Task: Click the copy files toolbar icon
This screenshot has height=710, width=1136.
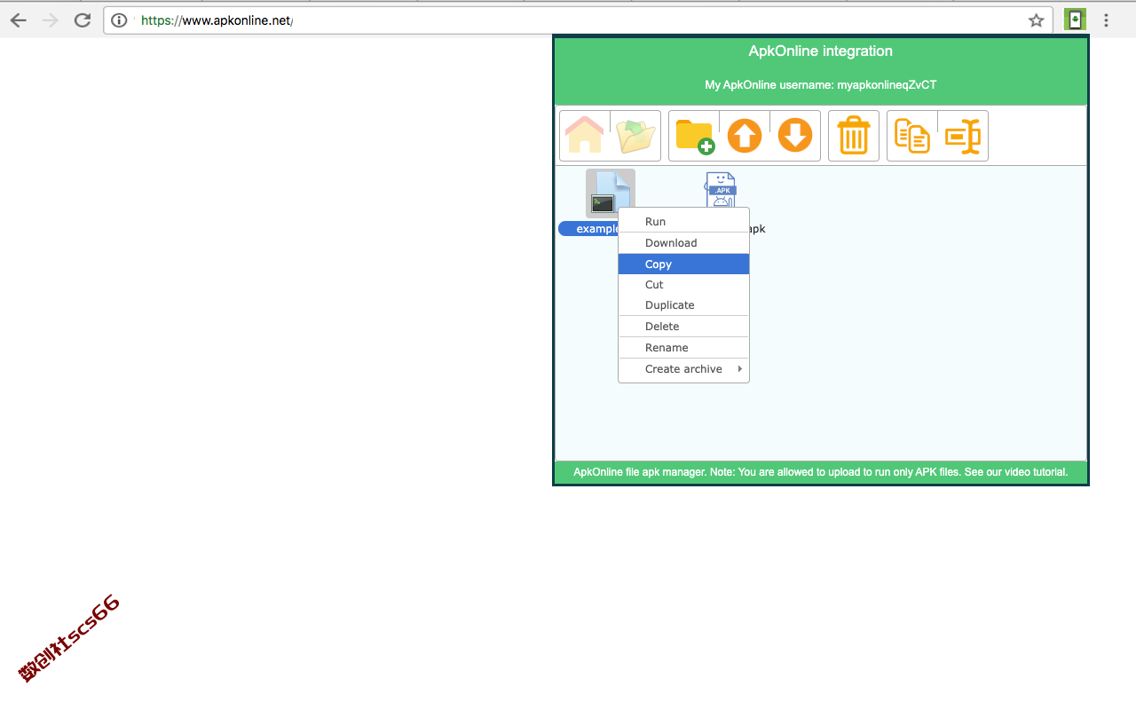Action: click(x=912, y=136)
